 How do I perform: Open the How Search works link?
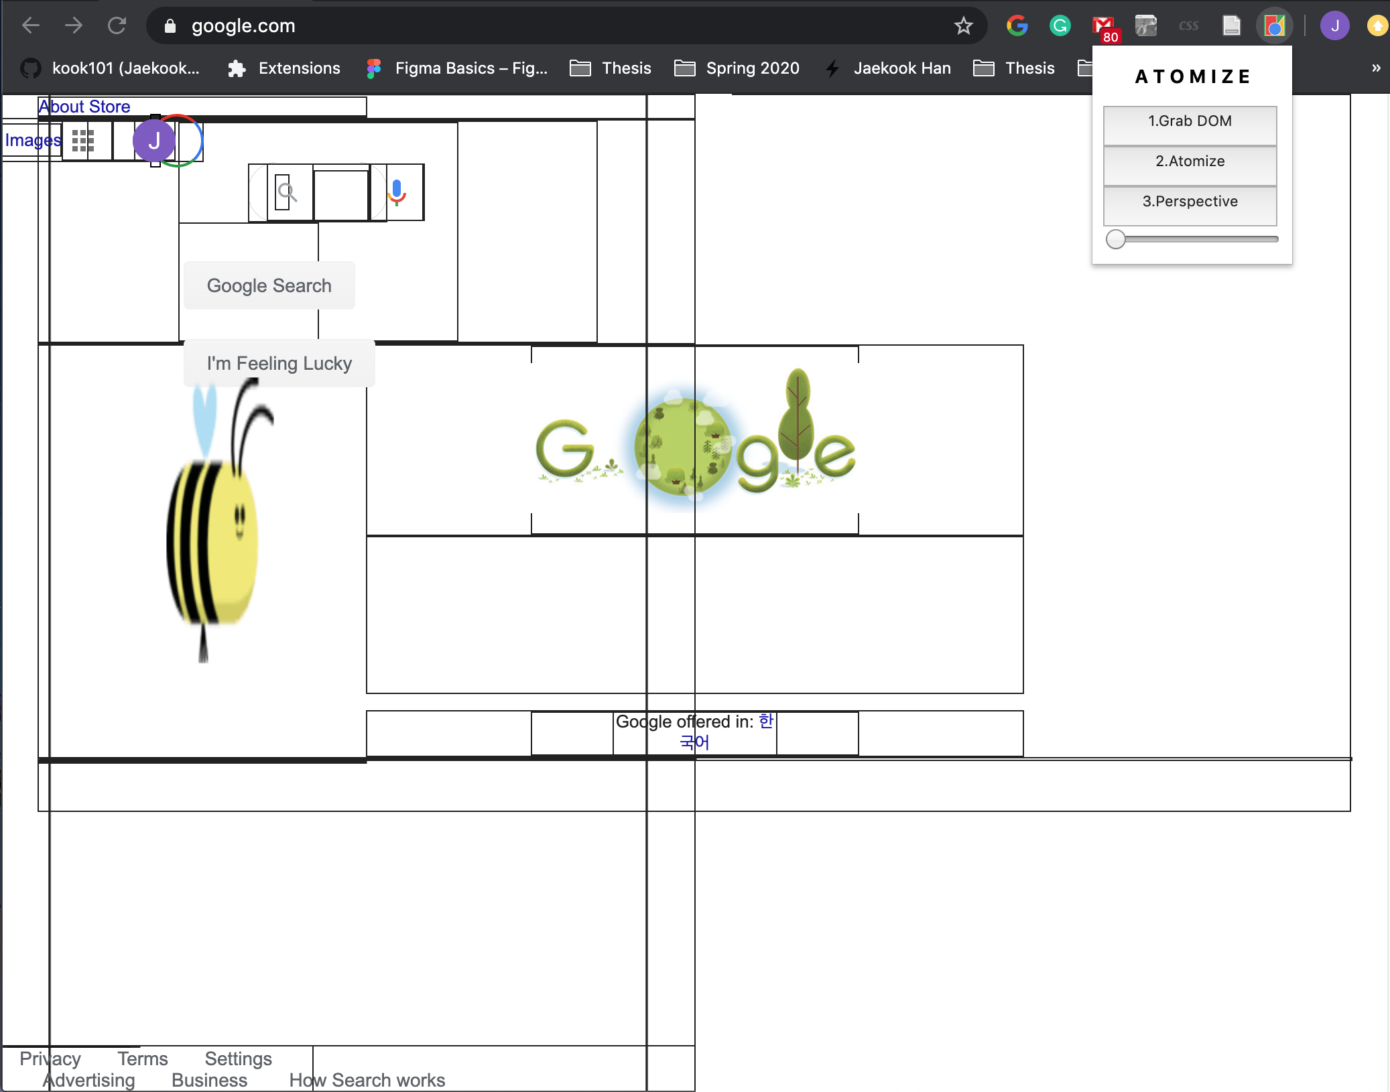pyautogui.click(x=367, y=1080)
